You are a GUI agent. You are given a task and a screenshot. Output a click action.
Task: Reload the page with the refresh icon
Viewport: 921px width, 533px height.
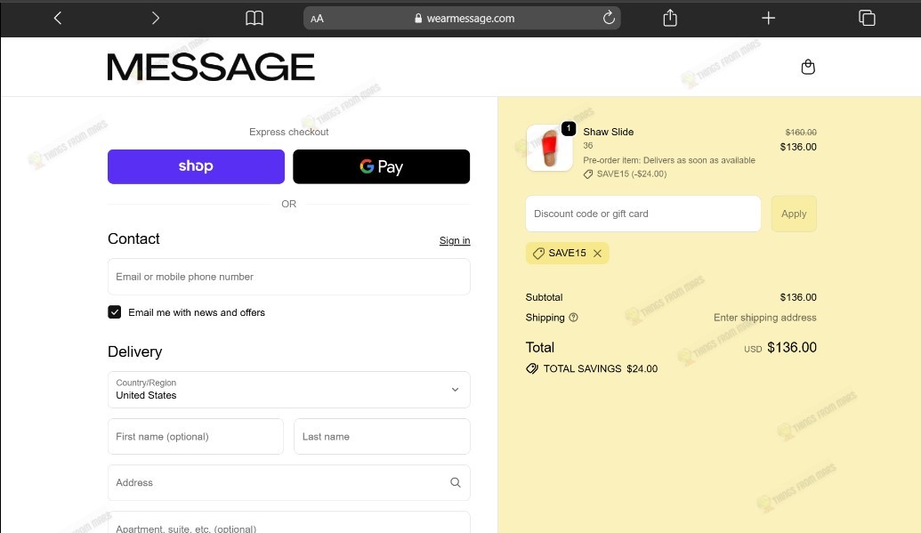point(609,18)
